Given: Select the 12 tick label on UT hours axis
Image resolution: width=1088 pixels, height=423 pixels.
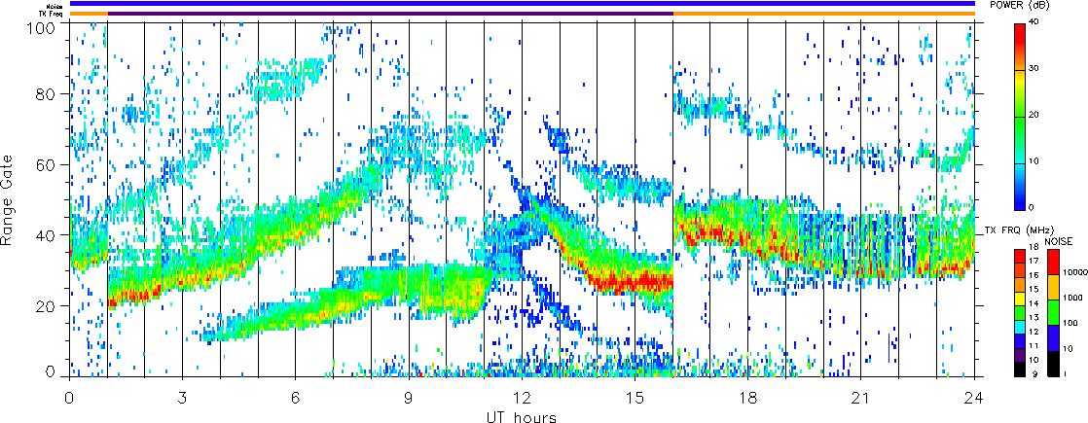Looking at the screenshot, I should [522, 398].
